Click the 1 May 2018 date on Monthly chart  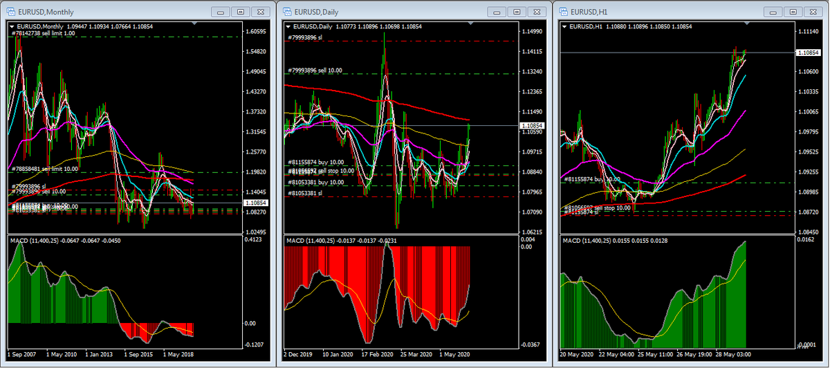coord(178,353)
